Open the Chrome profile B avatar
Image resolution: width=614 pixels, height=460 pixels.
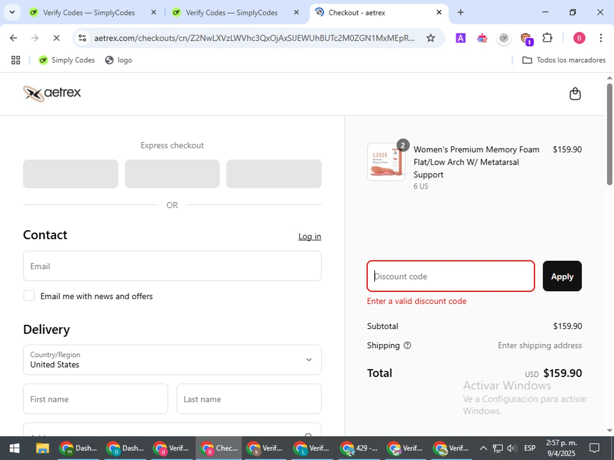[579, 38]
